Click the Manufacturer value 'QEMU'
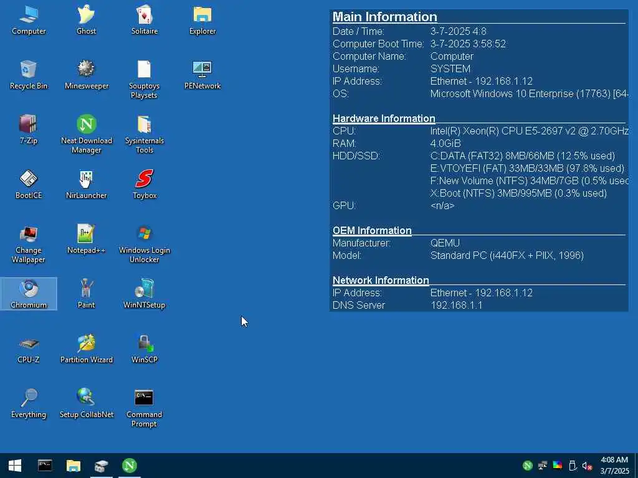This screenshot has width=638, height=478. pos(445,243)
